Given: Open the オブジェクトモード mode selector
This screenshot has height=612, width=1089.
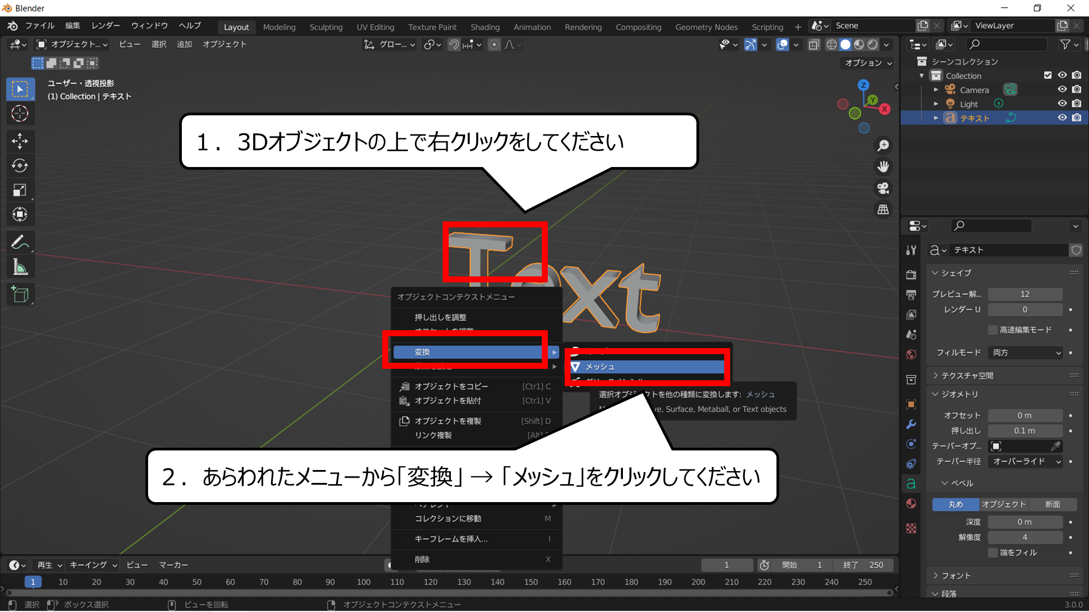Looking at the screenshot, I should tap(72, 45).
